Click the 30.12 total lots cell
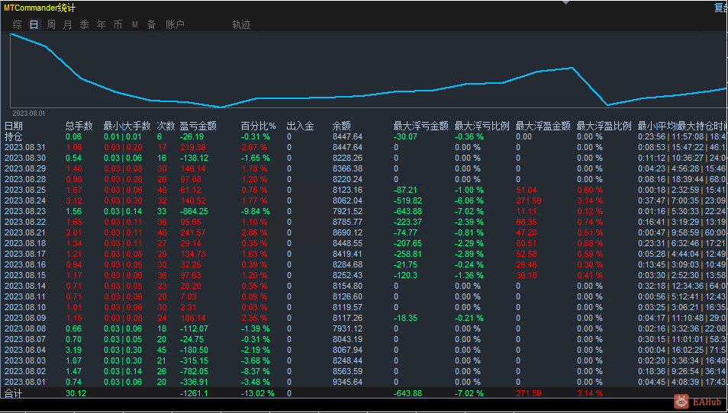 point(76,393)
